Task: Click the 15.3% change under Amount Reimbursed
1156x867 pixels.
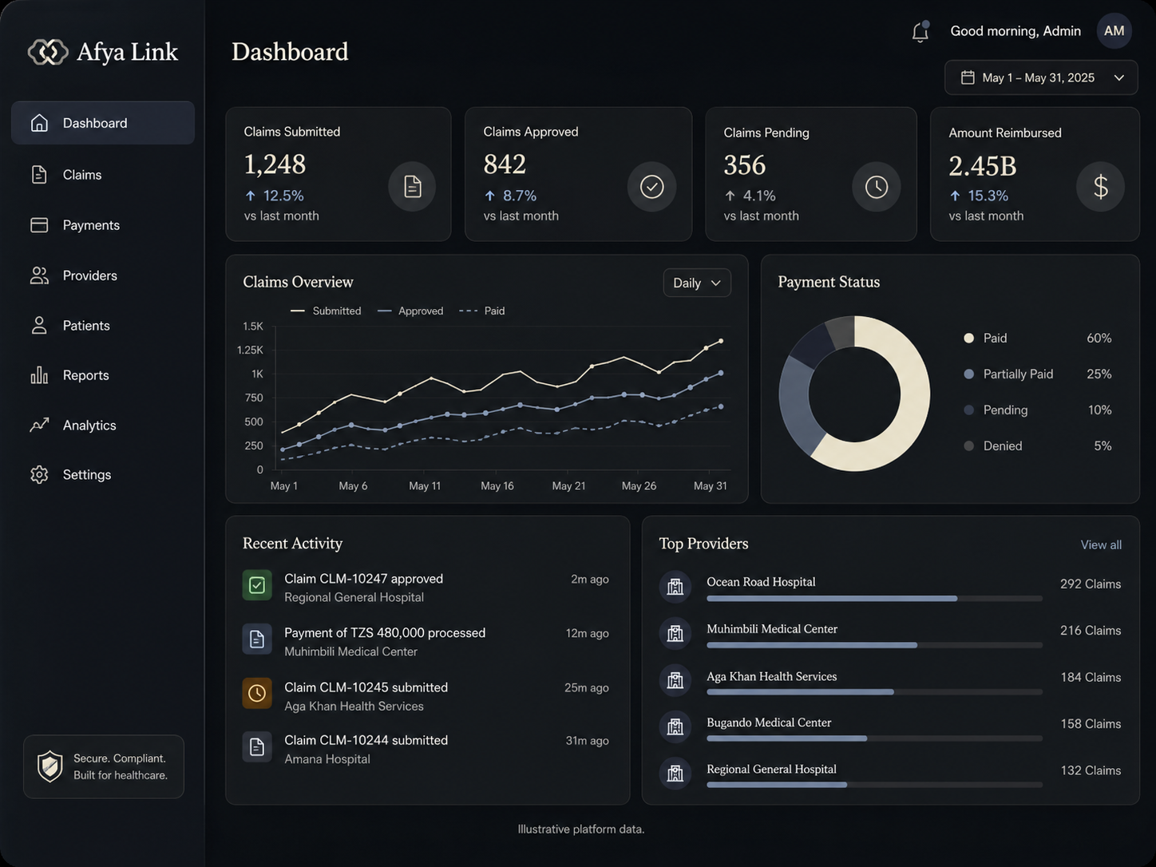Action: coord(979,196)
